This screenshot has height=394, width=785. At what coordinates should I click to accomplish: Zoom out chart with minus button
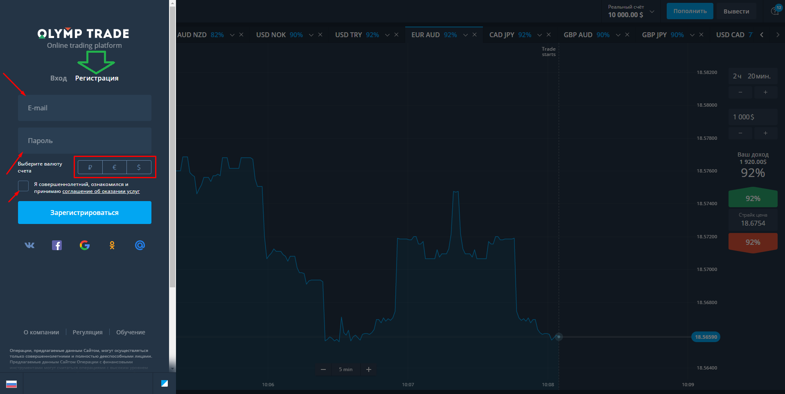pyautogui.click(x=323, y=369)
